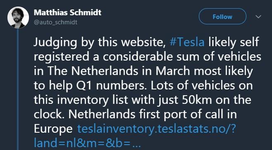Click the Follow button
This screenshot has height=150, width=272.
tap(222, 16)
